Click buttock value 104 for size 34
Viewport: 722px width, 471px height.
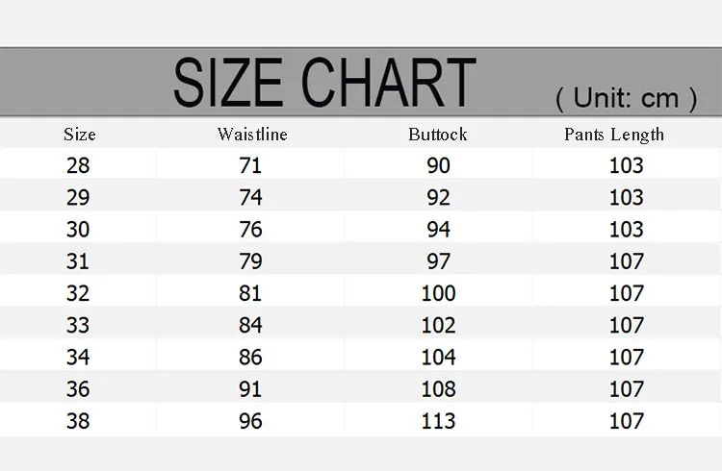click(x=438, y=358)
